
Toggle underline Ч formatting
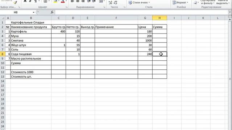[36, 1]
